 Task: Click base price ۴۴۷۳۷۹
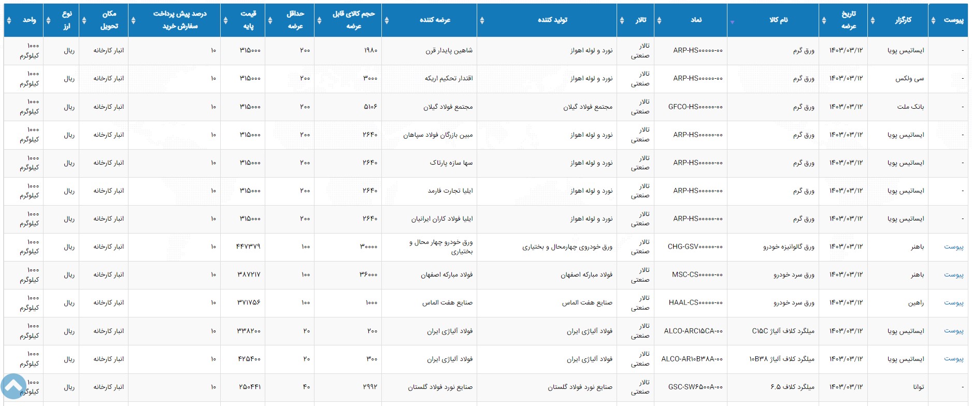[248, 247]
